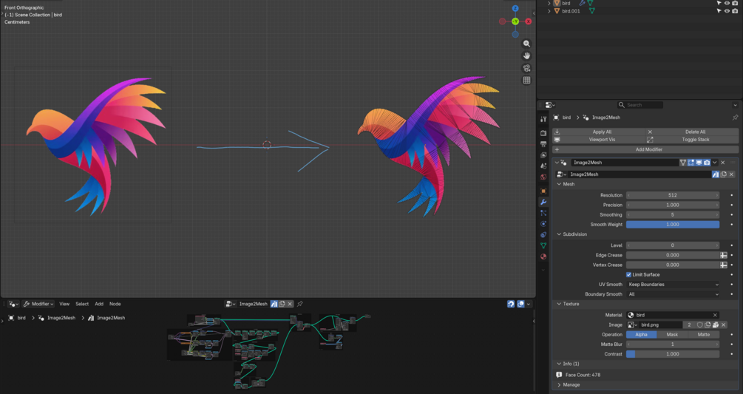Viewport: 743px width, 394px height.
Task: Open the Render properties tab
Action: click(543, 133)
